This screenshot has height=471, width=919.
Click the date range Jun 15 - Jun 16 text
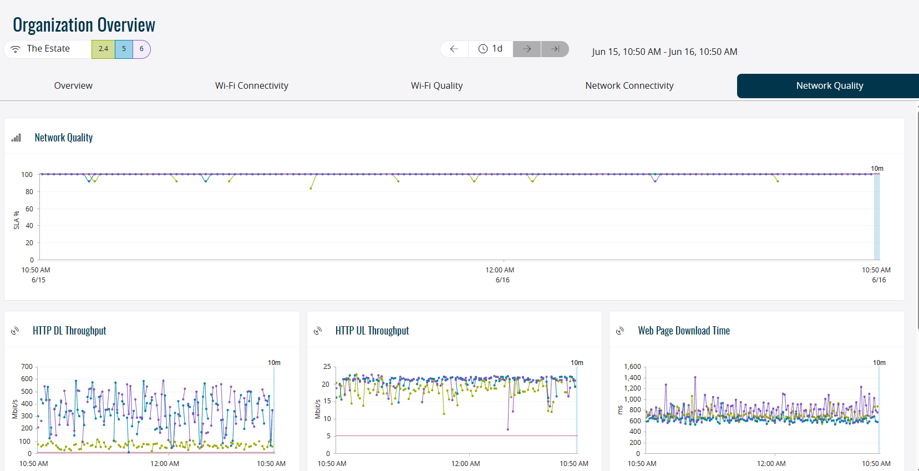pos(664,52)
